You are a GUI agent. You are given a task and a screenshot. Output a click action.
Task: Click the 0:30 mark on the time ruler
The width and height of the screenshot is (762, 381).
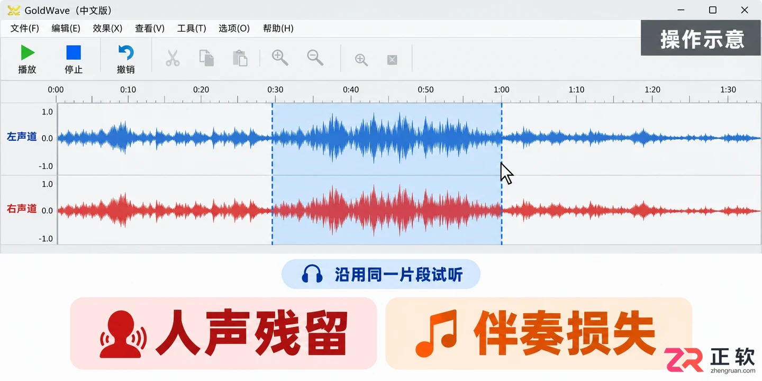pyautogui.click(x=275, y=89)
